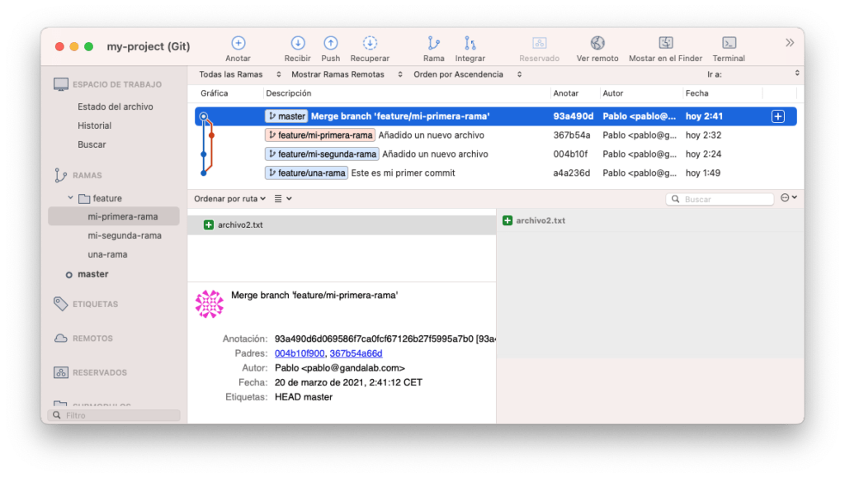The image size is (845, 478).
Task: Click the master branch label tag
Action: coord(286,116)
